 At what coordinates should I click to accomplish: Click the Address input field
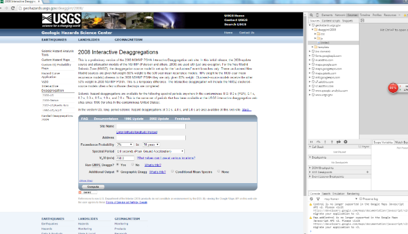[x=151, y=137]
